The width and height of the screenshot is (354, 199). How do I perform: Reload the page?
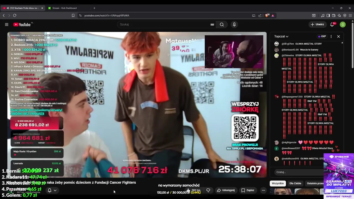click(x=15, y=15)
